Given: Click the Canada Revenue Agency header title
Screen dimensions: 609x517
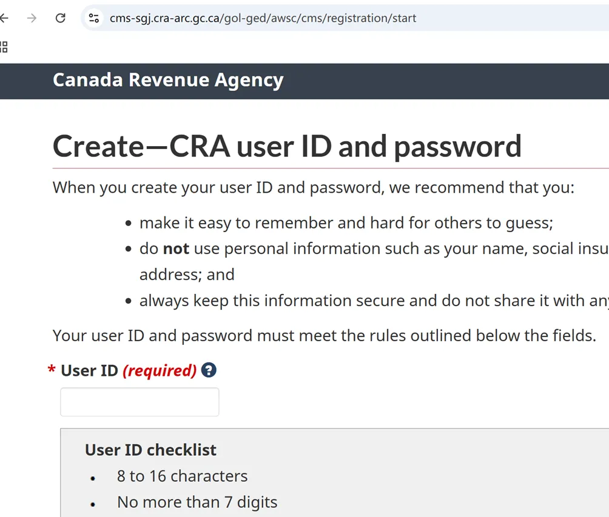Looking at the screenshot, I should pyautogui.click(x=168, y=80).
